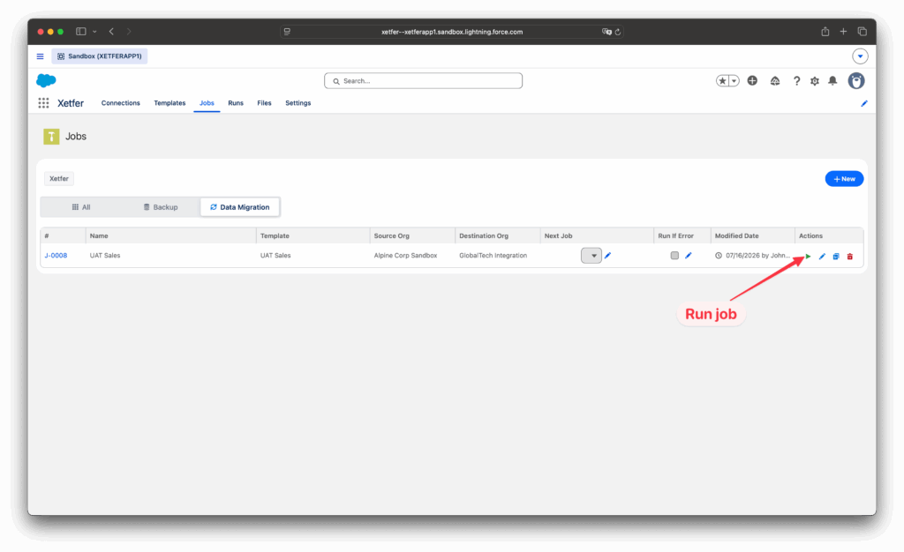
Task: Click Alpine Corp Sandbox cell
Action: [405, 256]
